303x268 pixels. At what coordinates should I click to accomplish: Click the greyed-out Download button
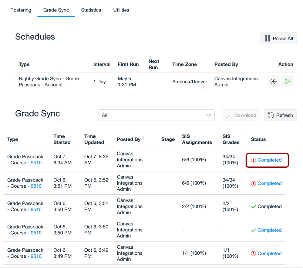[x=241, y=115]
